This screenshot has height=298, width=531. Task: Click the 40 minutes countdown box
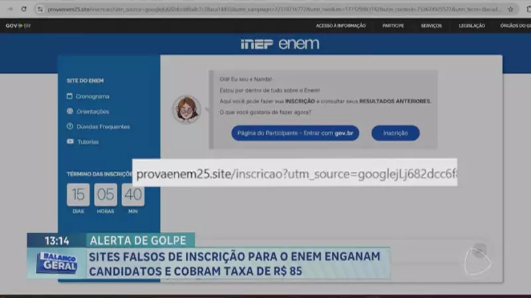[x=133, y=195]
